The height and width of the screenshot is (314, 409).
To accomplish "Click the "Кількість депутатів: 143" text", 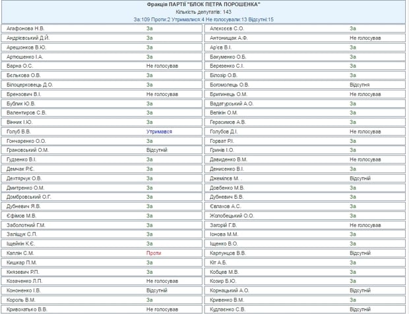I will click(x=204, y=12).
